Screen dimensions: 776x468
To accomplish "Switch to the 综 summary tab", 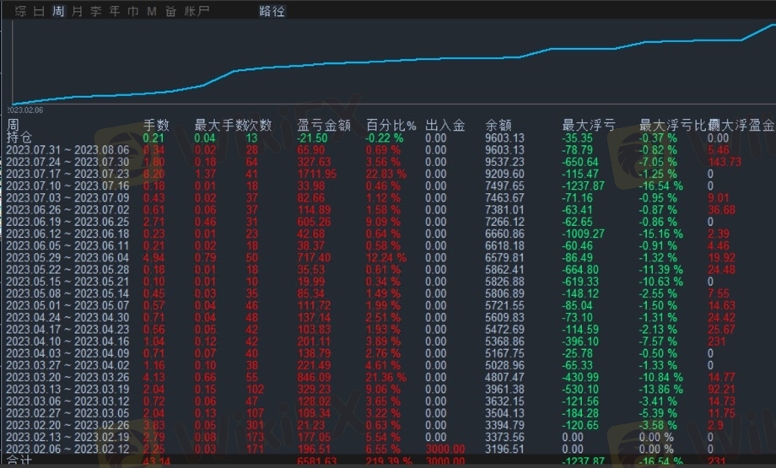I will pyautogui.click(x=20, y=12).
